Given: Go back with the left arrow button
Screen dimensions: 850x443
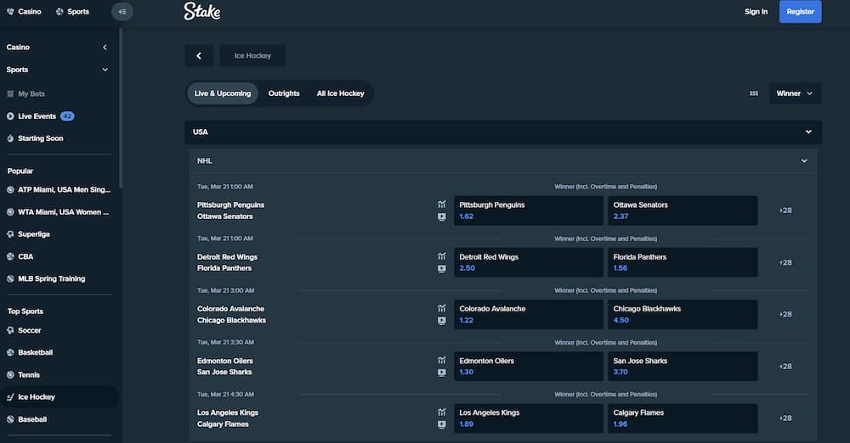Looking at the screenshot, I should pos(199,56).
